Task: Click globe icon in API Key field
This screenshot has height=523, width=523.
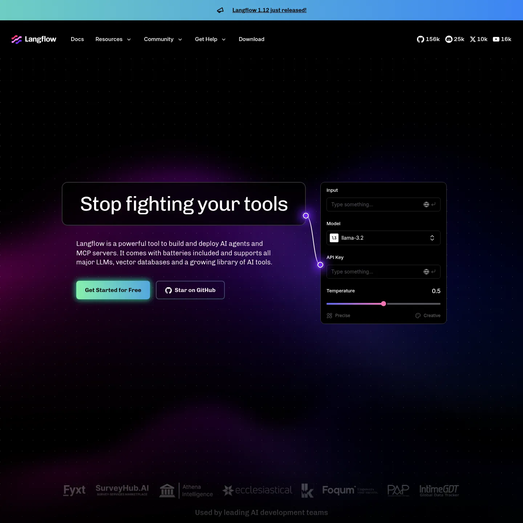Action: [426, 272]
